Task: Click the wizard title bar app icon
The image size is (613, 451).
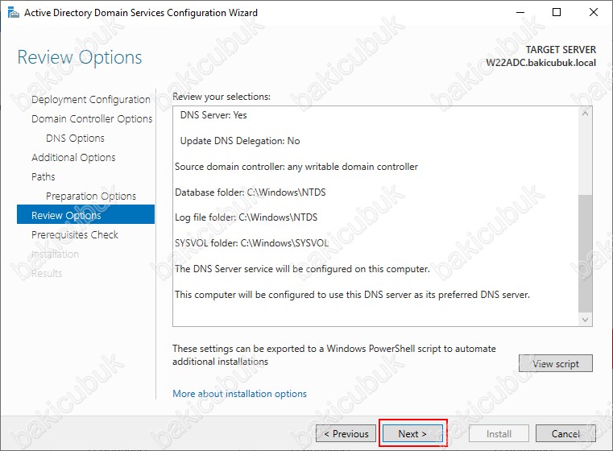Action: pos(14,13)
